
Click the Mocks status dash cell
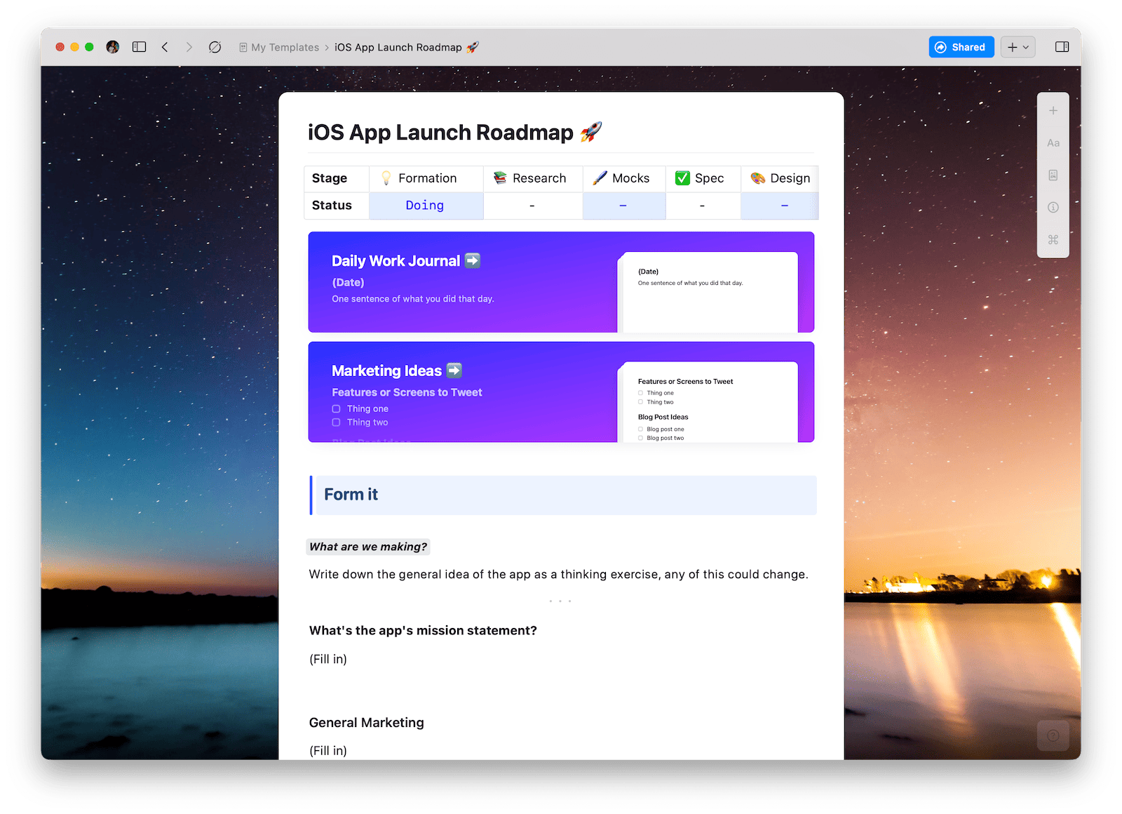[x=624, y=206]
